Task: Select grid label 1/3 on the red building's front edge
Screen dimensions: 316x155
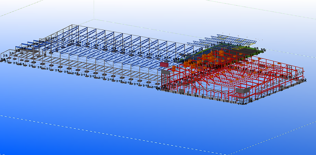Action: 175,92
